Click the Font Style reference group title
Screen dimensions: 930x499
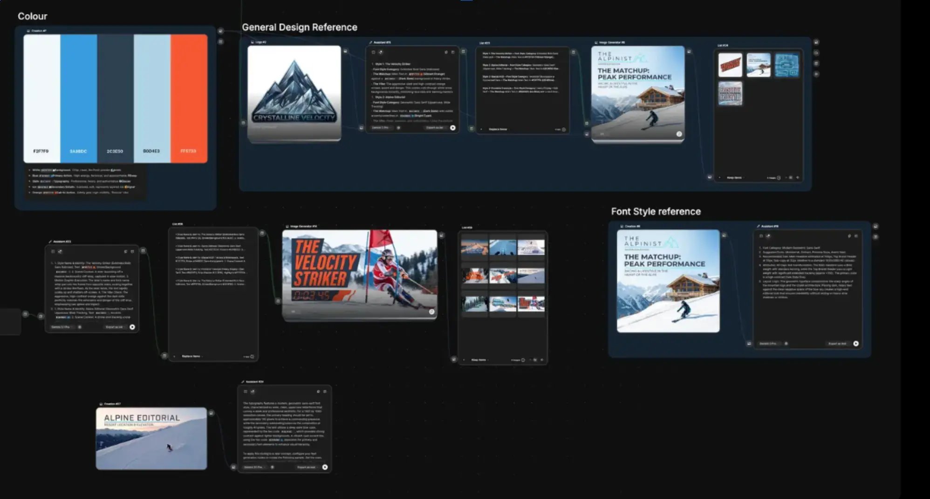tap(656, 211)
